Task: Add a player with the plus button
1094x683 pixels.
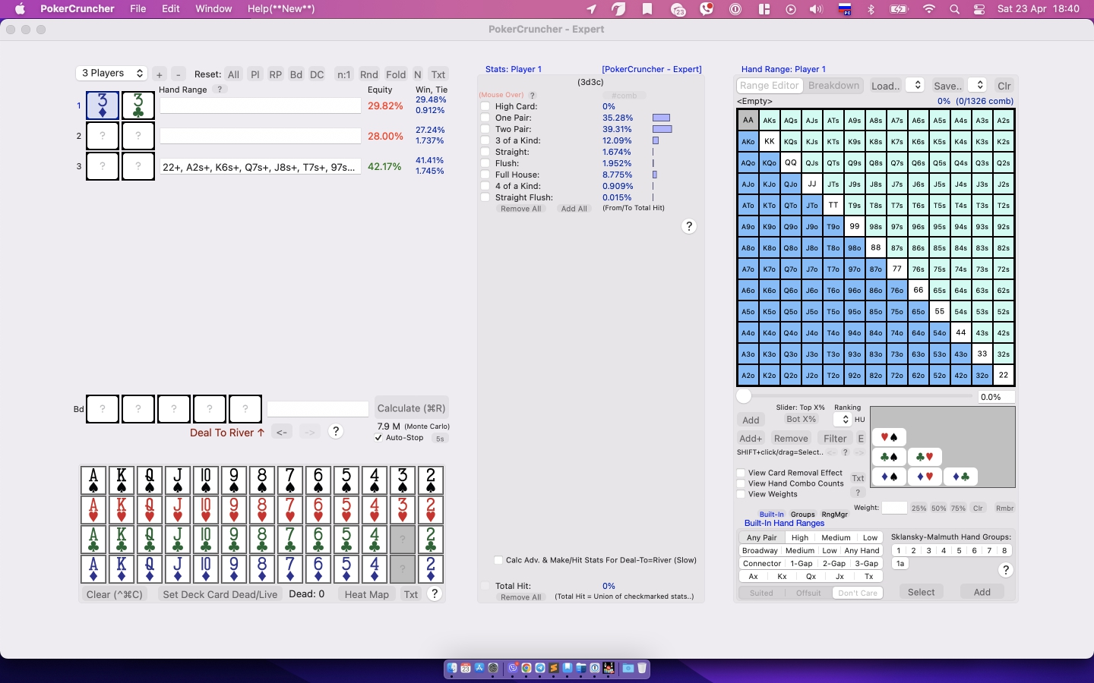Action: click(x=159, y=74)
